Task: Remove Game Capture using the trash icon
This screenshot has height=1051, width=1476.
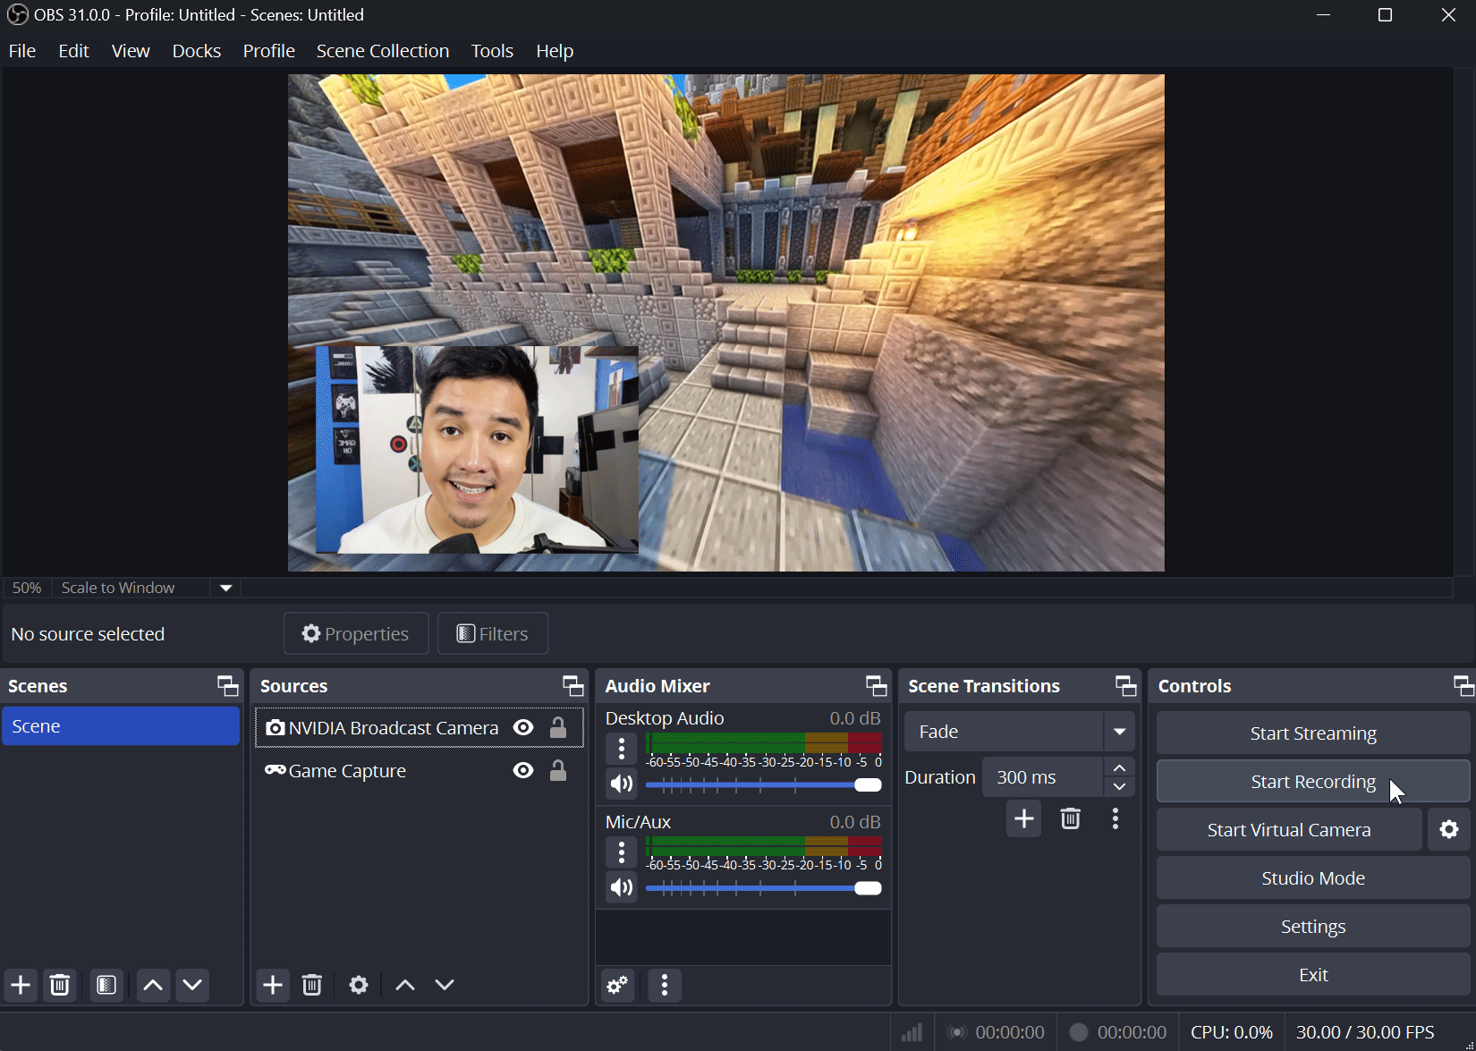Action: [x=311, y=985]
